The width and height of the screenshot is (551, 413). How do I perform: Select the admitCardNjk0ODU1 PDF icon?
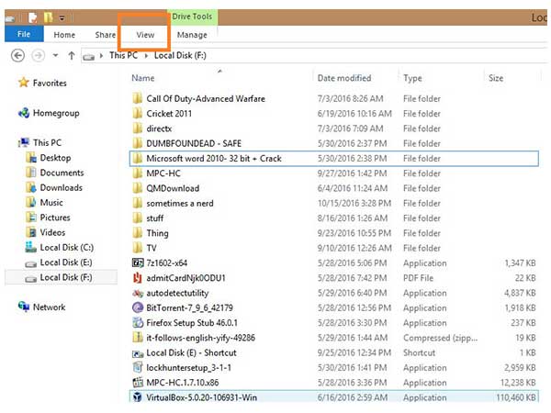click(137, 278)
